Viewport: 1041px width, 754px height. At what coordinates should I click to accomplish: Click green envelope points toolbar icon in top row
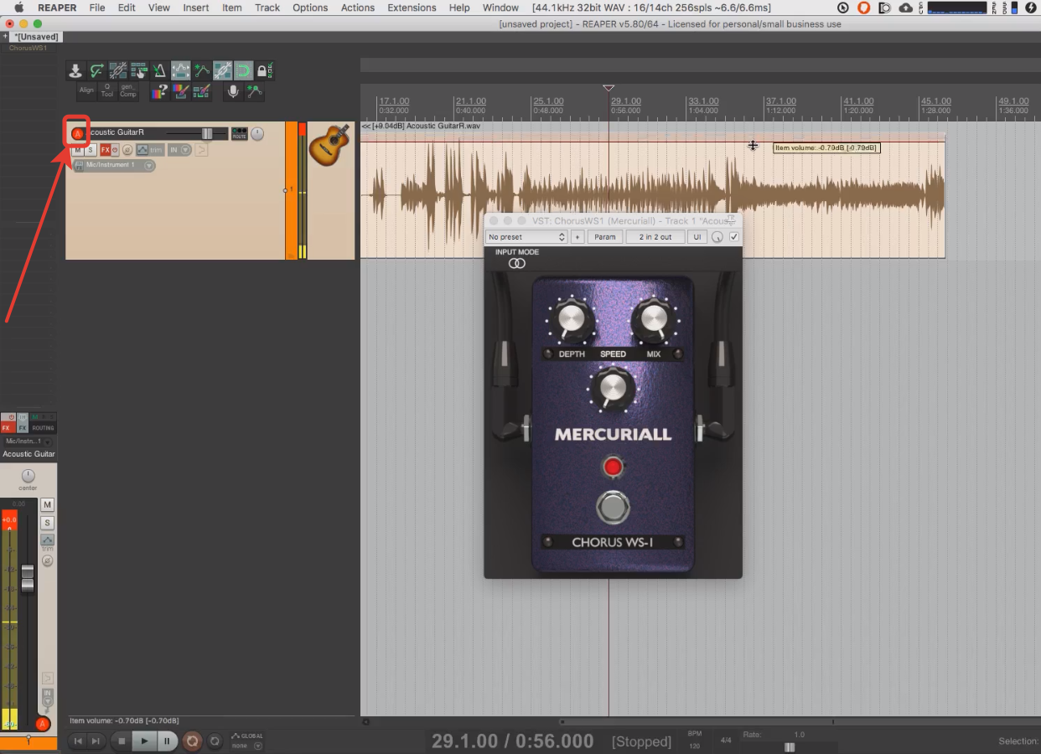201,70
